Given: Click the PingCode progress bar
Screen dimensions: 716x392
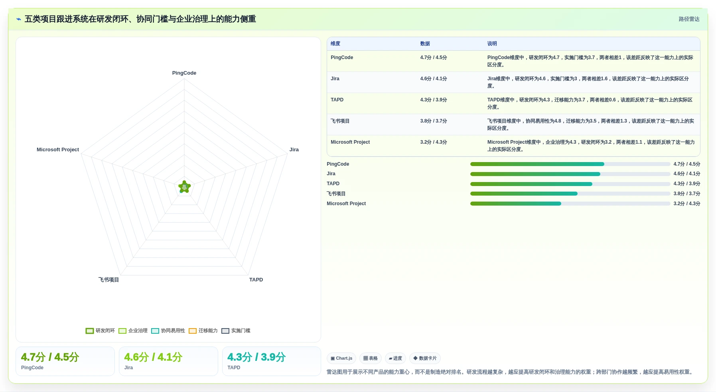Looking at the screenshot, I should click(570, 164).
